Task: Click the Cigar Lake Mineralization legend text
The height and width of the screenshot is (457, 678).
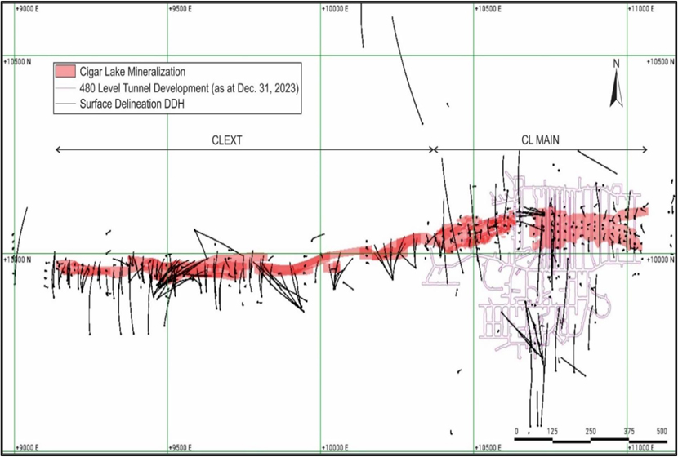Action: click(x=132, y=72)
